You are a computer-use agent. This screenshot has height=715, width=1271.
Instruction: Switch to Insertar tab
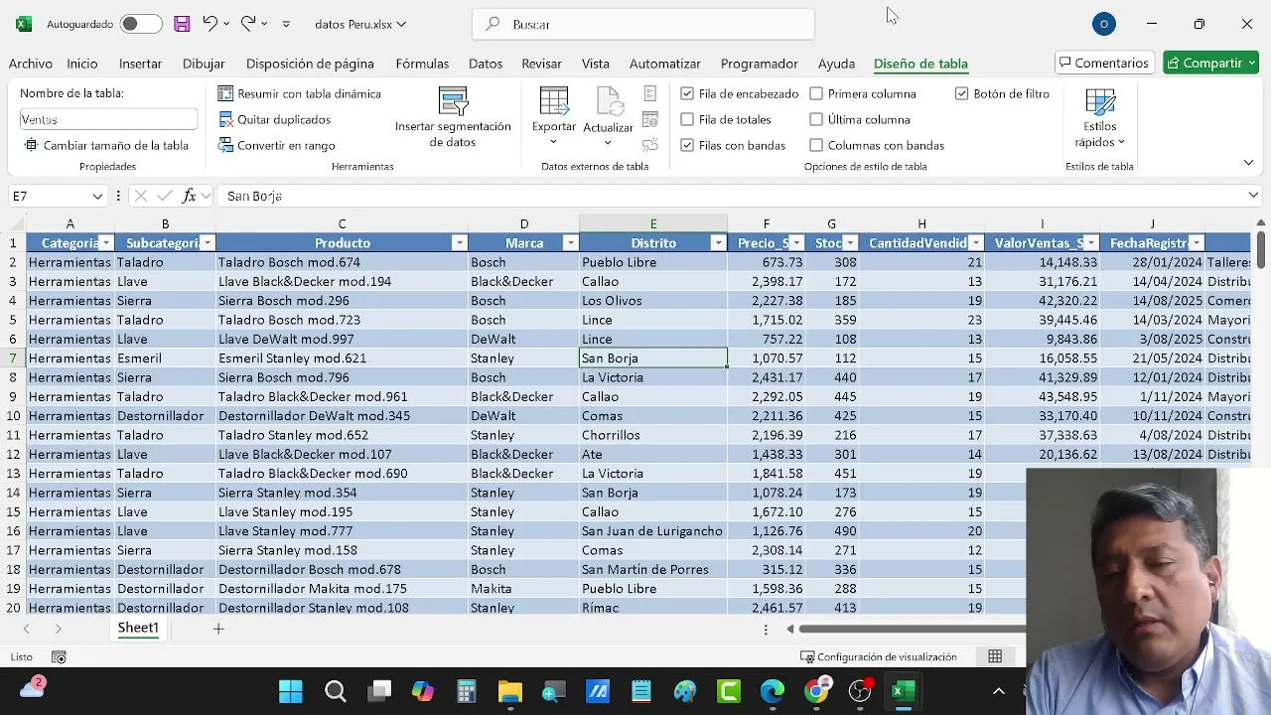coord(140,64)
